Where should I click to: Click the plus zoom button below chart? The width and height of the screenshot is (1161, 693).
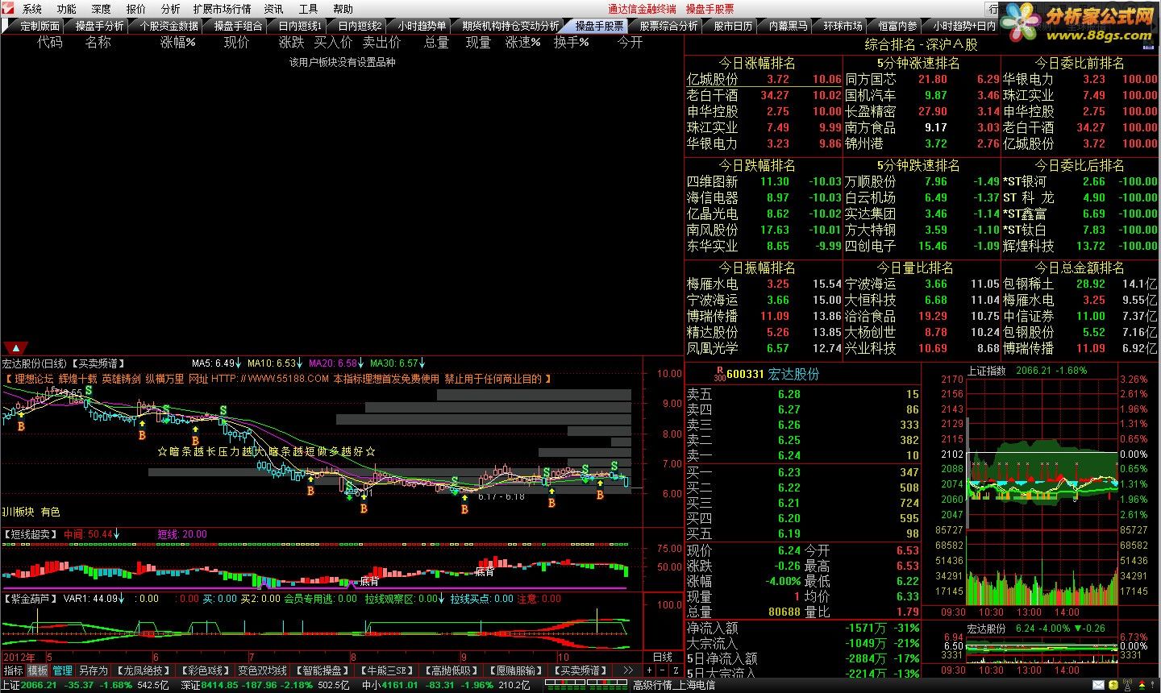coord(650,670)
